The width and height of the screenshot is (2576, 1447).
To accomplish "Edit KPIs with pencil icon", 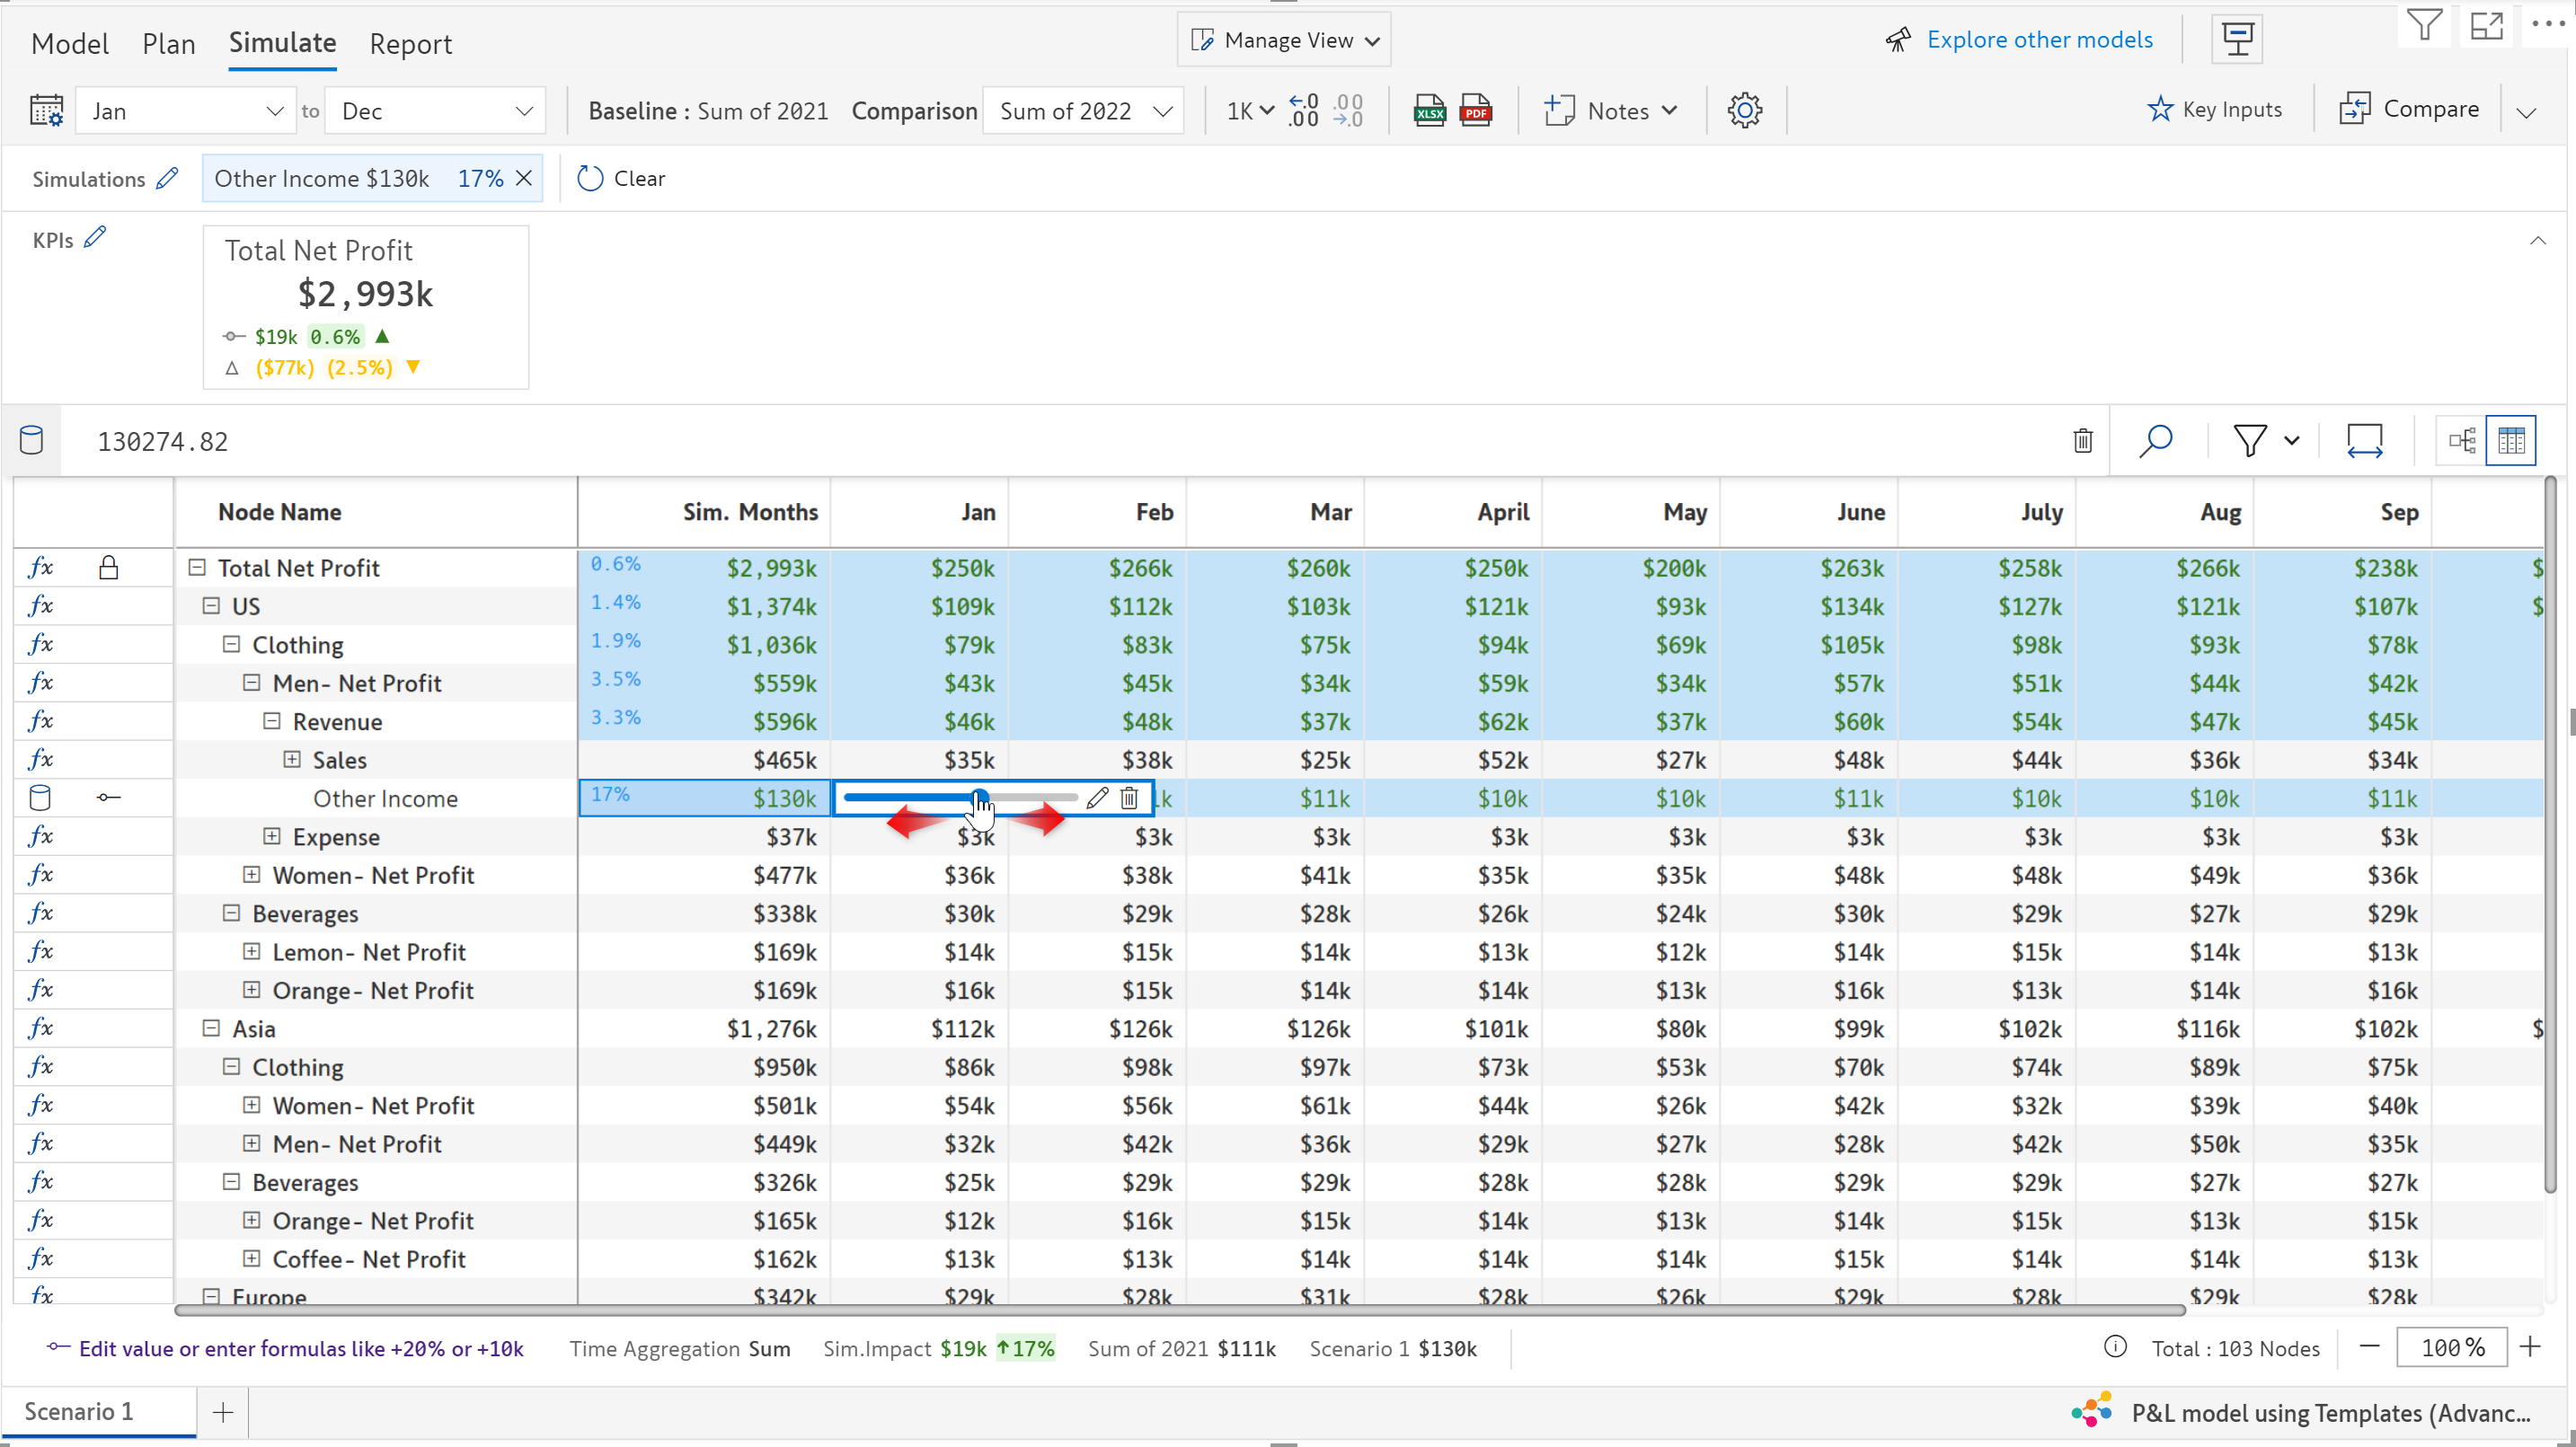I will [x=95, y=238].
